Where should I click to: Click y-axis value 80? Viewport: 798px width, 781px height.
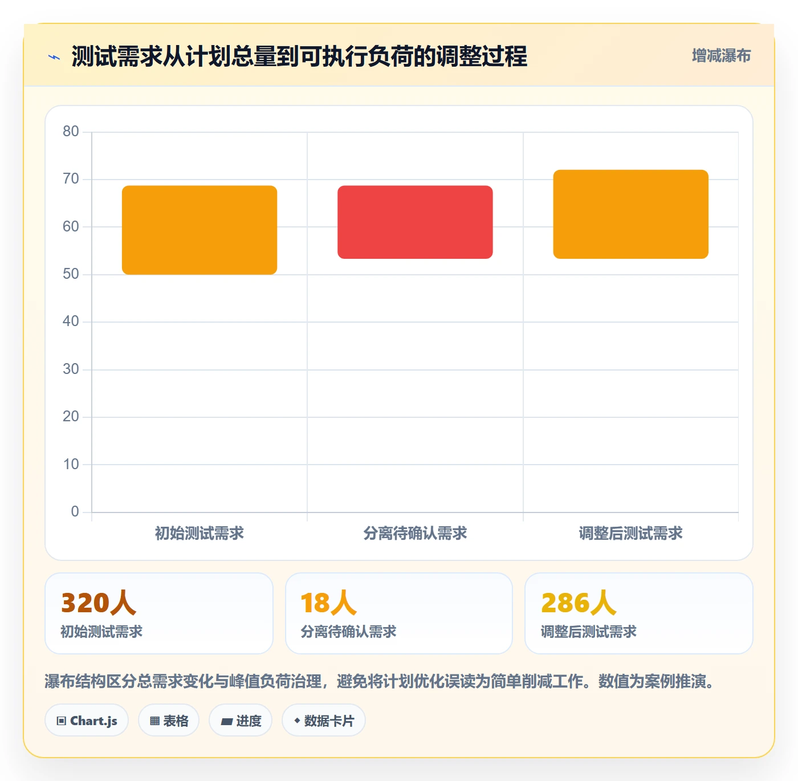point(71,132)
